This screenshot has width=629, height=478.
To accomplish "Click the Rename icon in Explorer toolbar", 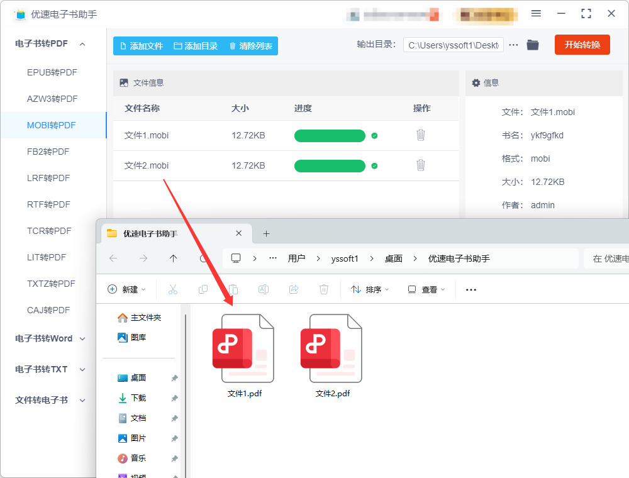I will [x=264, y=289].
